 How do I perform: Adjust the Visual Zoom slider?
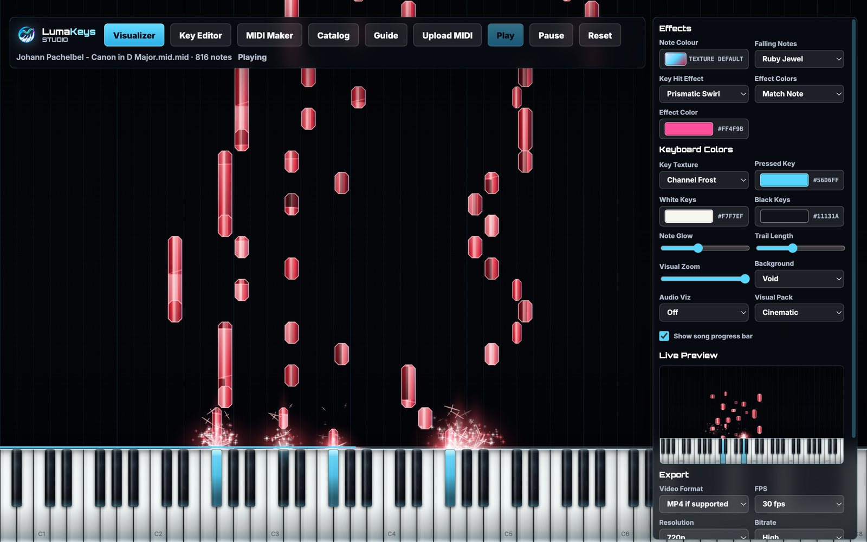704,279
